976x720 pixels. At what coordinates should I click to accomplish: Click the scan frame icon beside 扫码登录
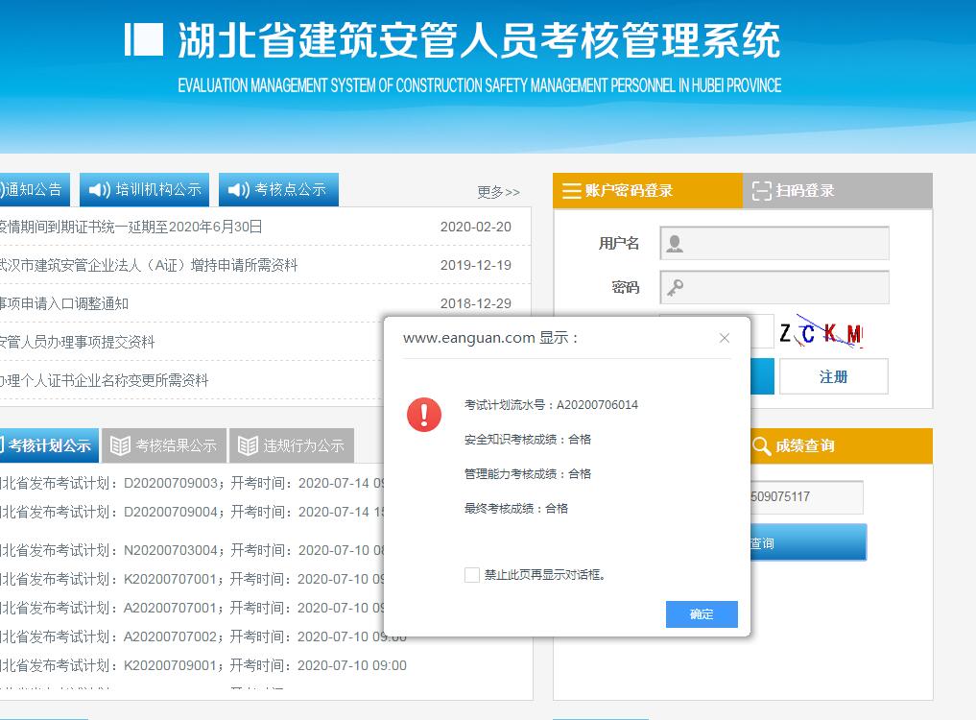761,191
